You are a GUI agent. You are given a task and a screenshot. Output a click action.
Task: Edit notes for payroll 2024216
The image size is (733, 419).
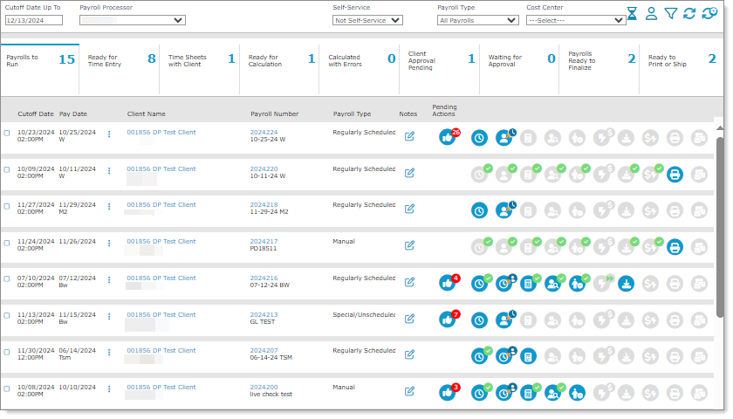pos(409,282)
